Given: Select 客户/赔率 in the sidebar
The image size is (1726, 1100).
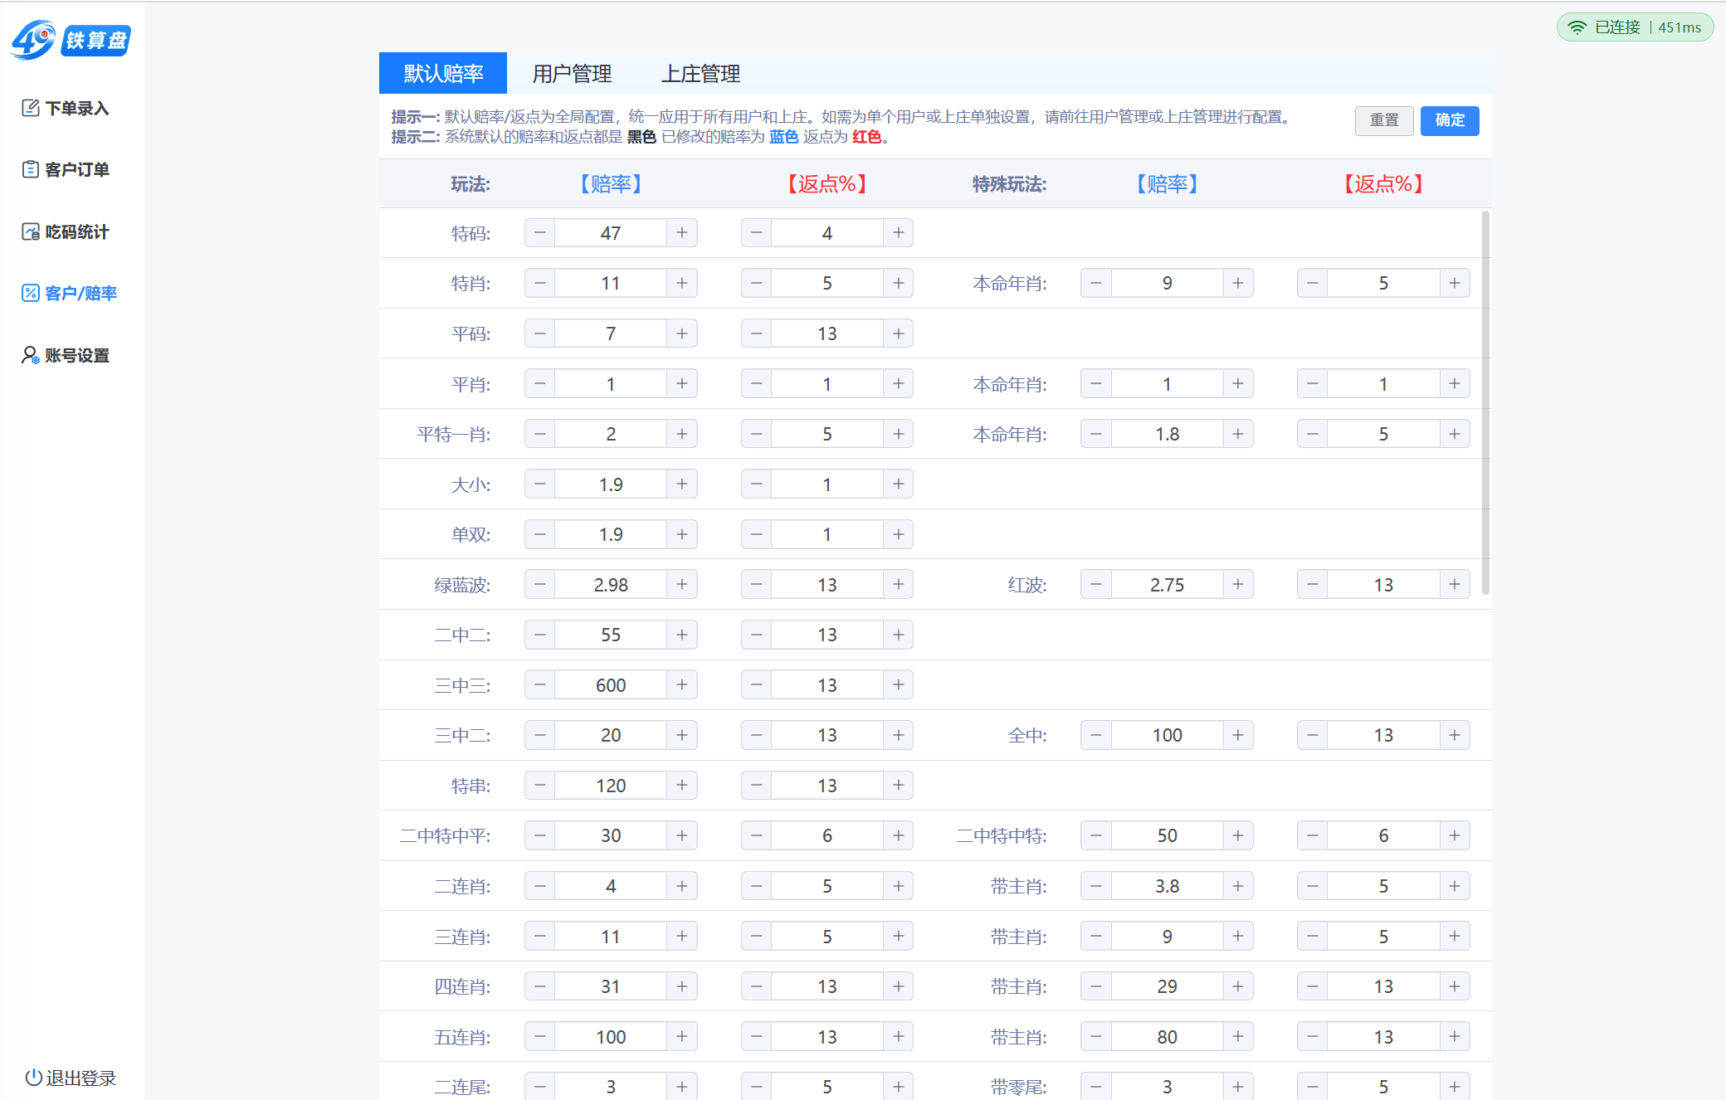Looking at the screenshot, I should pos(69,293).
